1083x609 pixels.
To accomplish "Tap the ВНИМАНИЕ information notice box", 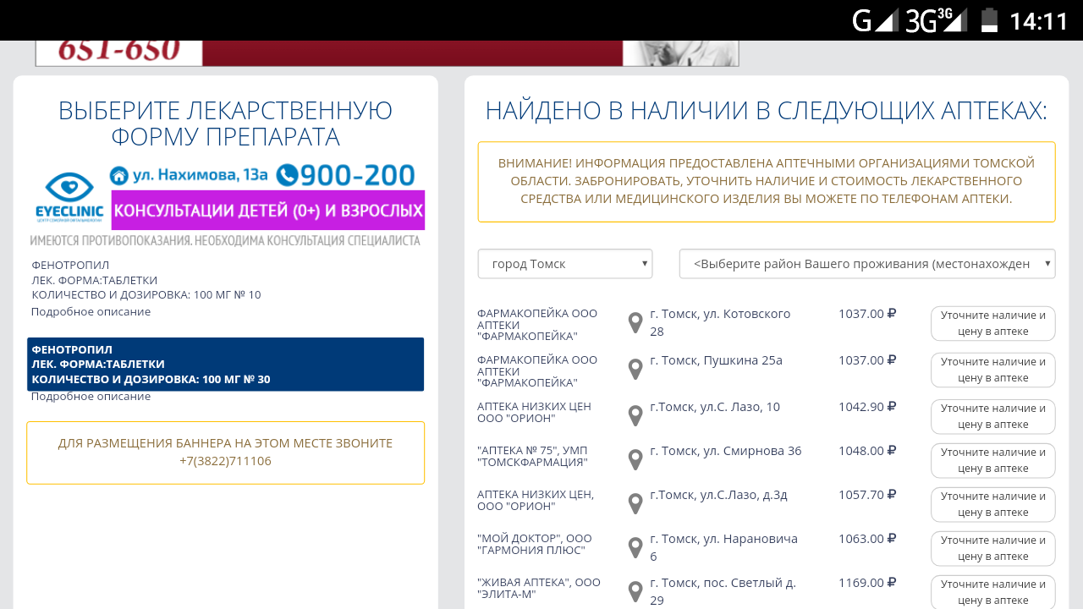I will [767, 182].
